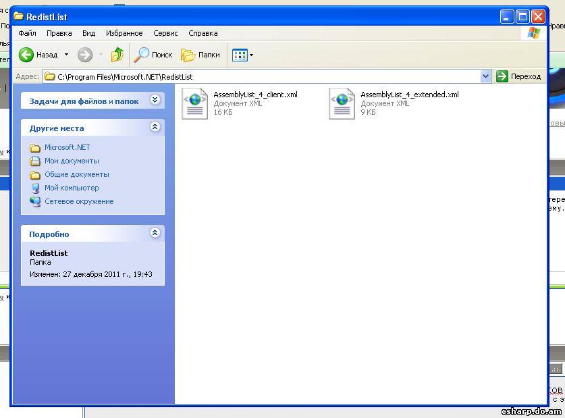This screenshot has height=418, width=565.
Task: Click the Переход go button
Action: click(518, 76)
